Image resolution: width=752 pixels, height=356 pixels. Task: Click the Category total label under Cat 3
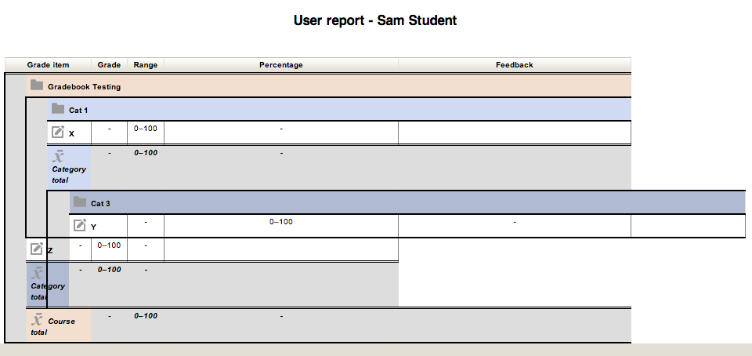(48, 291)
